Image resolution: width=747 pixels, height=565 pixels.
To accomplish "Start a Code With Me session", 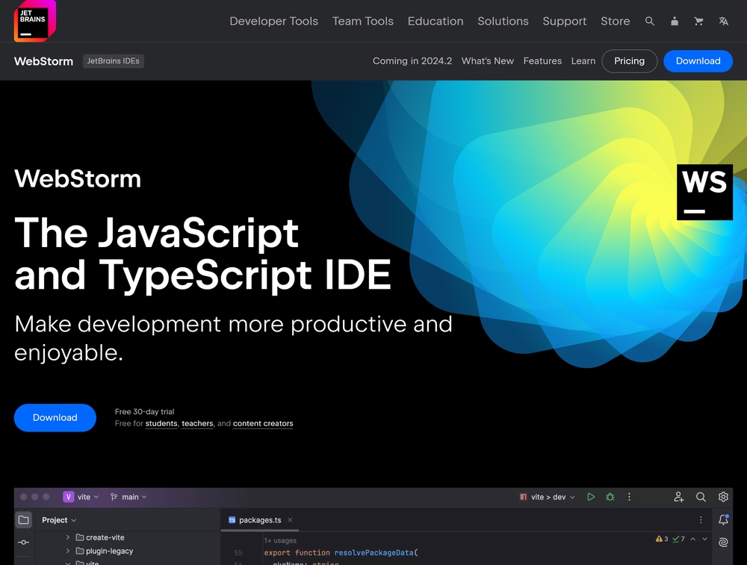I will click(678, 496).
